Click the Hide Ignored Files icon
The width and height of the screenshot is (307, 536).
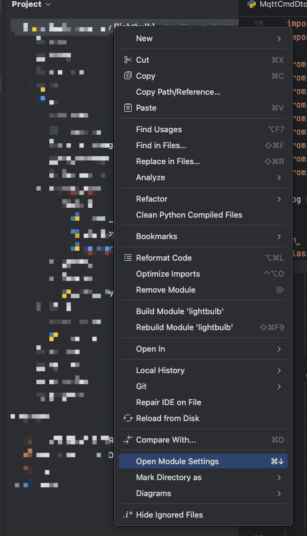coord(127,514)
